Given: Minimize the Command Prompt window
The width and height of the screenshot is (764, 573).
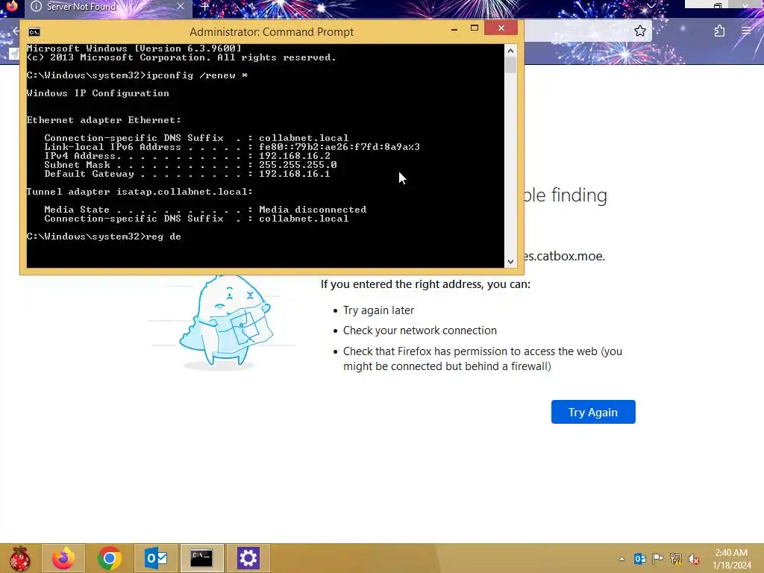Looking at the screenshot, I should 454,29.
